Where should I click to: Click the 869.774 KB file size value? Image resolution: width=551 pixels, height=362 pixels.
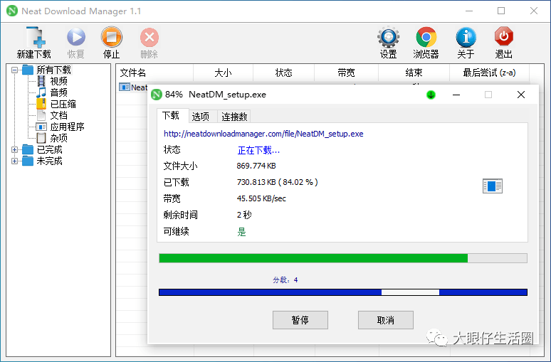tap(256, 166)
